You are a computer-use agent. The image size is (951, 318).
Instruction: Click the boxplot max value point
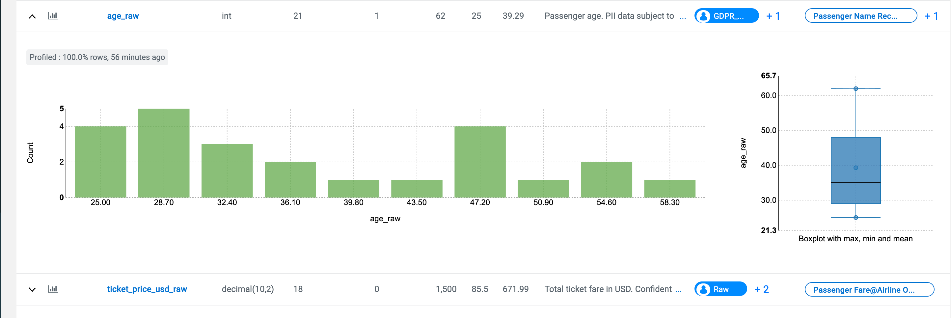point(856,89)
